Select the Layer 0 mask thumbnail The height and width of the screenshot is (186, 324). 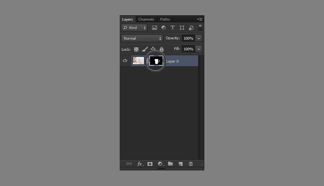point(156,61)
